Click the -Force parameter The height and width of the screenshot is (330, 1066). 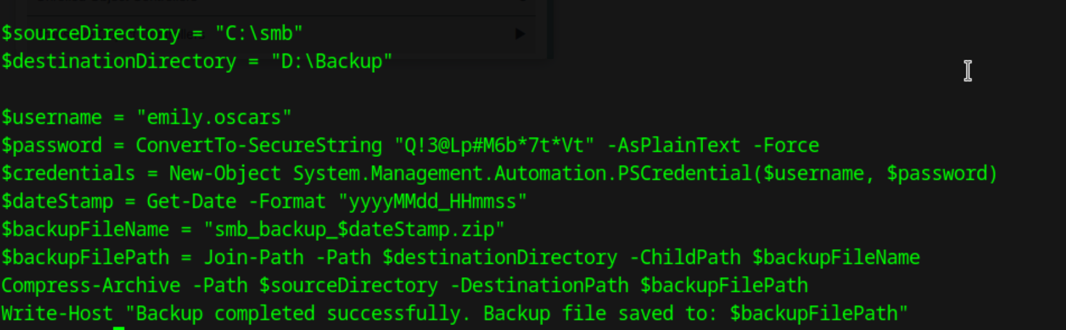pyautogui.click(x=786, y=145)
